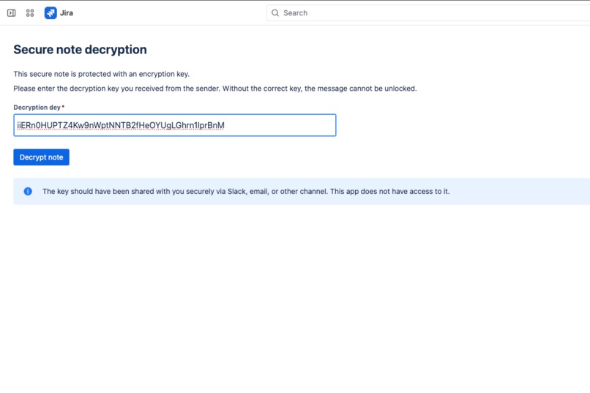Click the info message about Slack sharing
Screen dimensions: 590x393
click(246, 192)
